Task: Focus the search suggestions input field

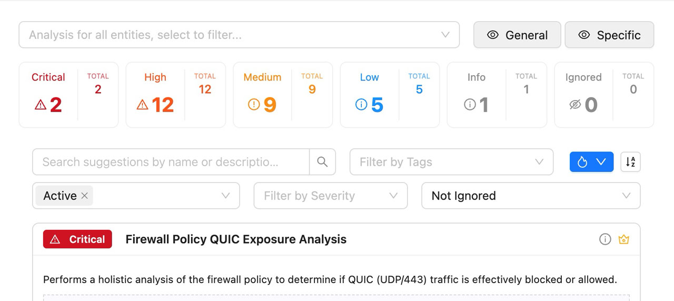Action: pos(170,162)
